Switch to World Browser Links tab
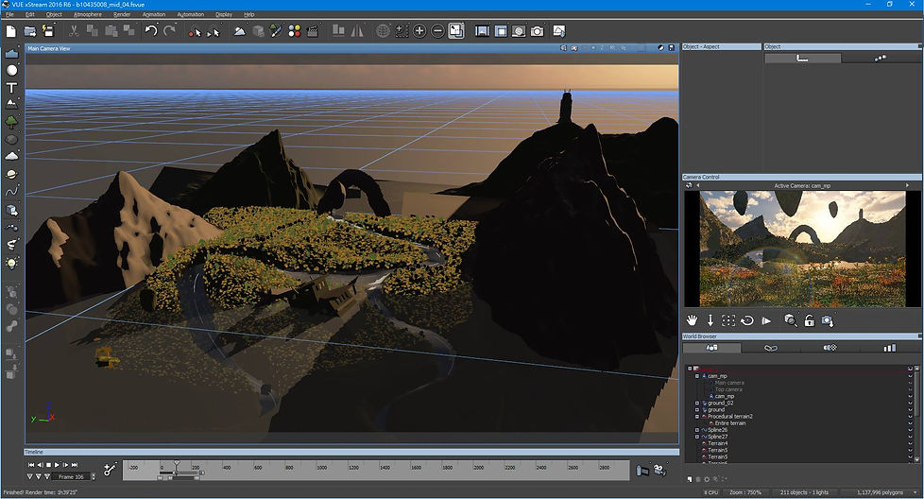This screenshot has height=499, width=924. point(771,348)
